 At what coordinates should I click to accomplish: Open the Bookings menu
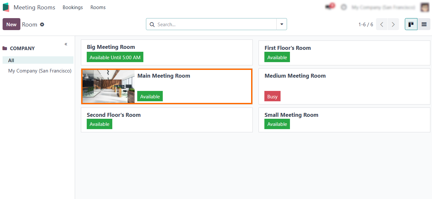pos(72,7)
